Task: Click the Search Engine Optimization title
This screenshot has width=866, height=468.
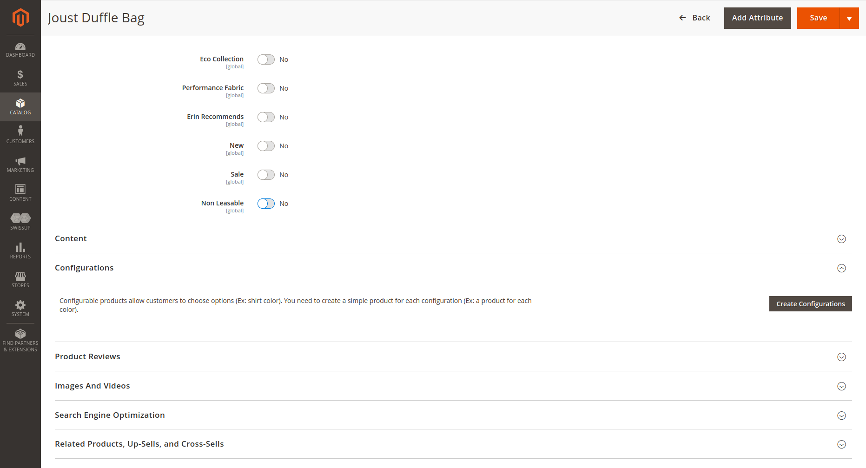Action: 110,415
